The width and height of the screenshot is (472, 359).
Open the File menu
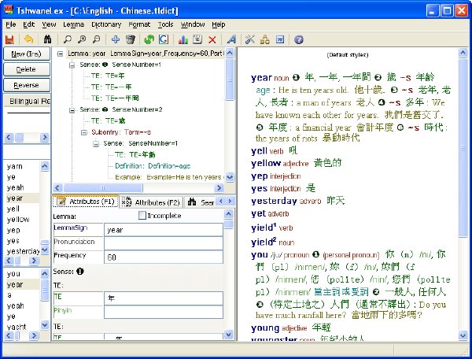pyautogui.click(x=11, y=24)
